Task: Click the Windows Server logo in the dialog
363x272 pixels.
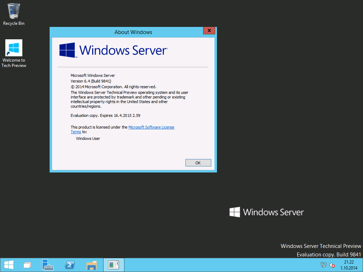Action: click(67, 50)
